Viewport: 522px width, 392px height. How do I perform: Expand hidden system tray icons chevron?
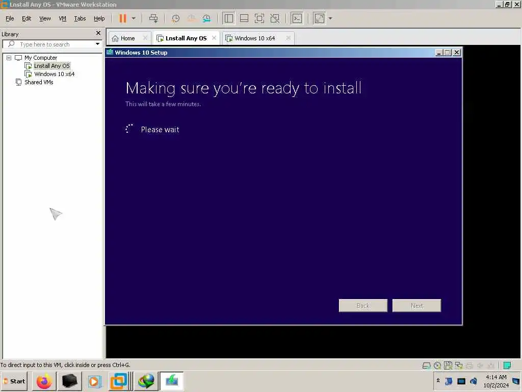point(438,381)
